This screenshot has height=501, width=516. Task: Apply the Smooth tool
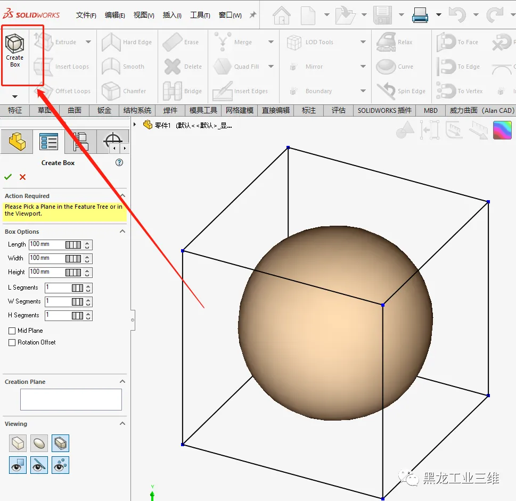tap(123, 67)
